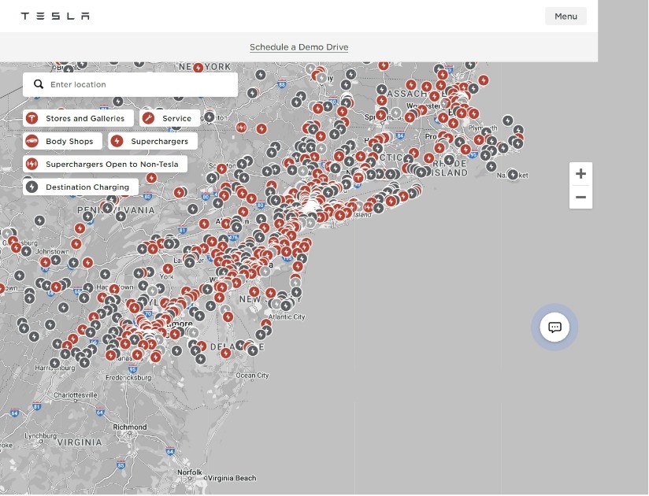The image size is (649, 496).
Task: Toggle the Stores and Galleries filter
Action: click(x=78, y=118)
